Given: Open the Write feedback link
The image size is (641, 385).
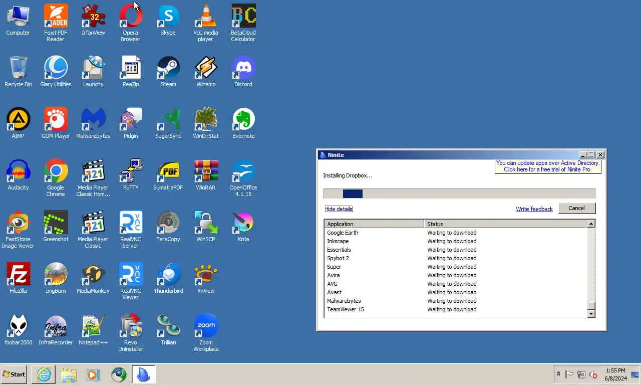Looking at the screenshot, I should pyautogui.click(x=534, y=209).
